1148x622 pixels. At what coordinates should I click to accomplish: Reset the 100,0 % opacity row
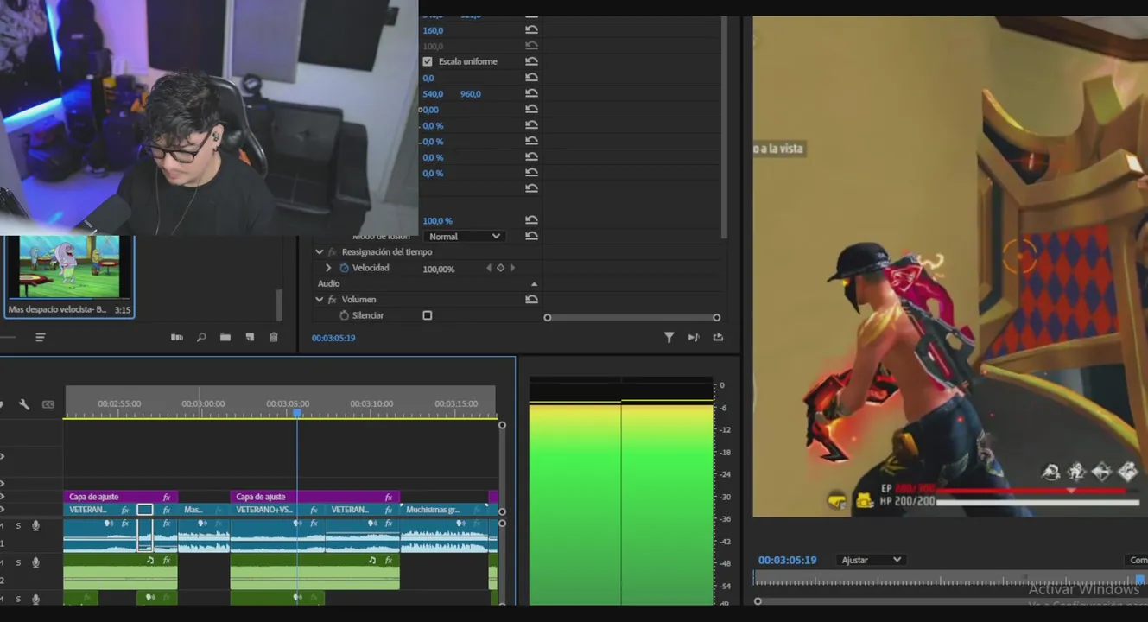coord(531,220)
